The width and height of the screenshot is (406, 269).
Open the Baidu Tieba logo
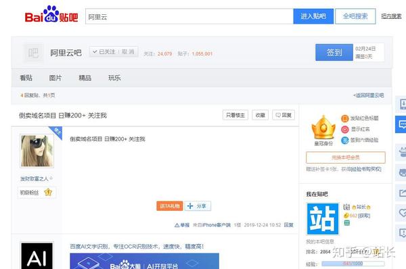[x=51, y=15]
